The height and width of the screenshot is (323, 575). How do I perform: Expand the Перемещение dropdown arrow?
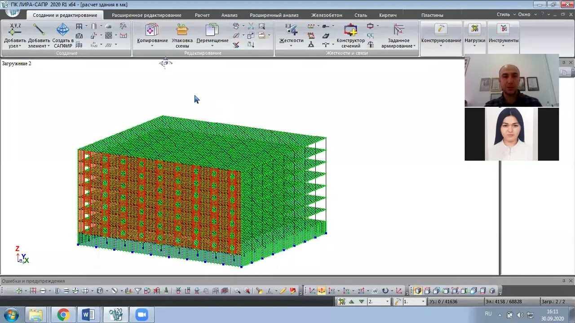coord(212,46)
